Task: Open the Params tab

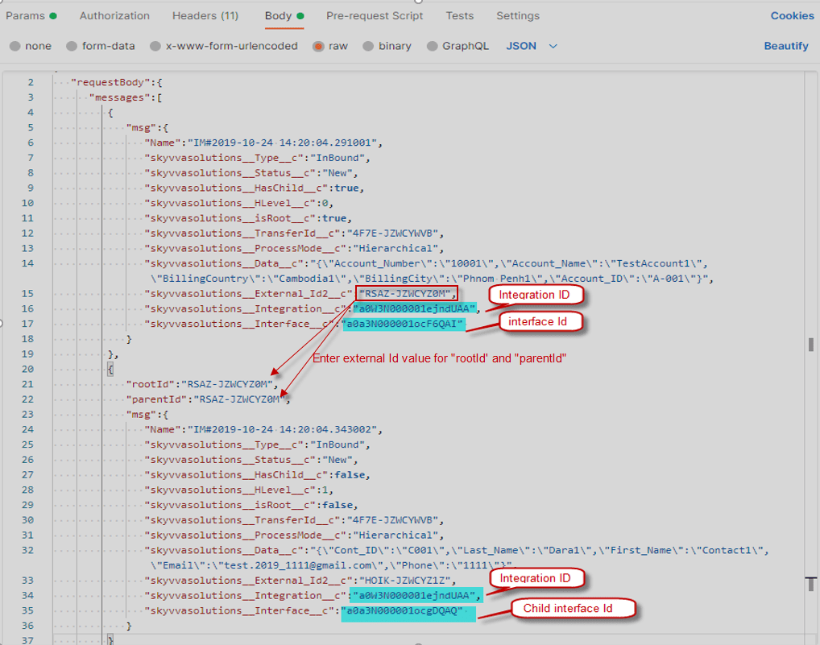Action: (x=25, y=15)
